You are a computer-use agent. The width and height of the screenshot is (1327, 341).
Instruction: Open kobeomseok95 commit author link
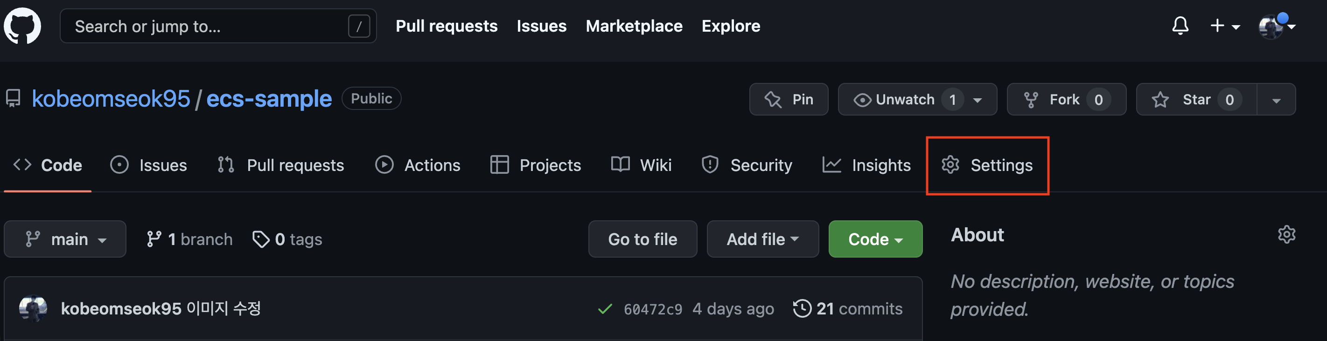pos(121,308)
